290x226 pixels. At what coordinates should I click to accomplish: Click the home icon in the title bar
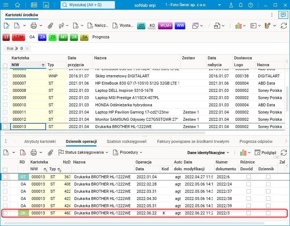(18, 5)
